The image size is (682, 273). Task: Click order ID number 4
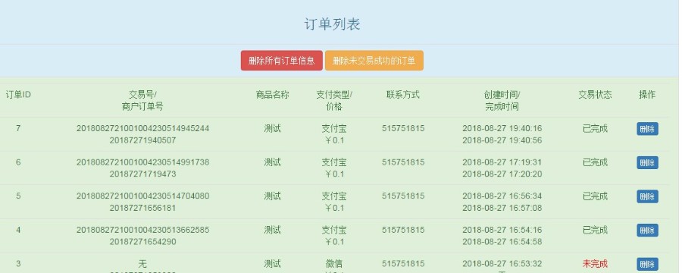(x=18, y=230)
